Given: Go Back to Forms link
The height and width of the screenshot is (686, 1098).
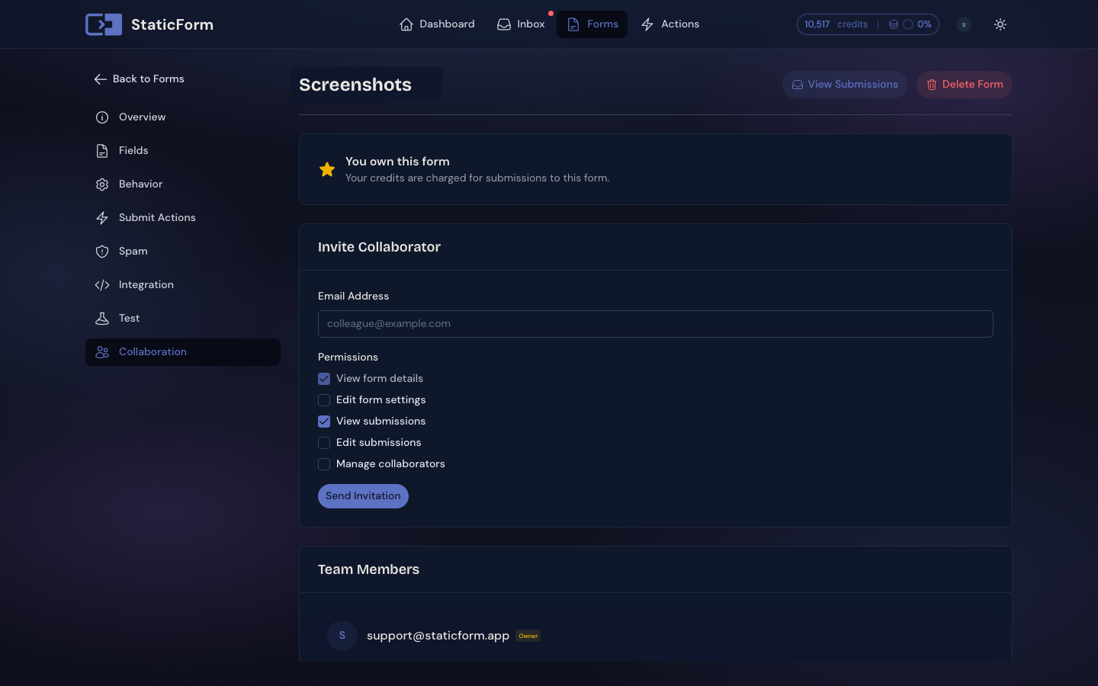Looking at the screenshot, I should [x=140, y=79].
